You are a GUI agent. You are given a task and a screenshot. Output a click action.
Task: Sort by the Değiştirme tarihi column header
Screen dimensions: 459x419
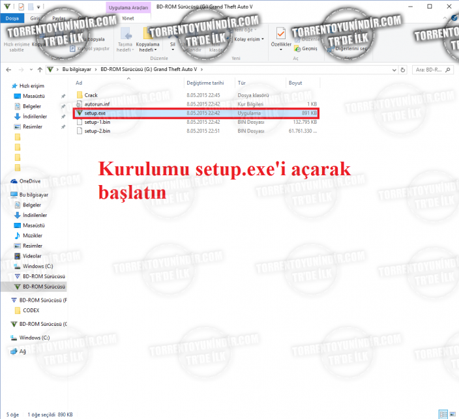[205, 83]
